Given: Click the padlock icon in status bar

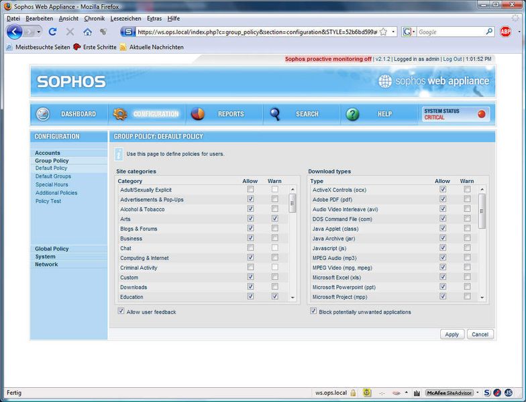Looking at the screenshot, I should [x=353, y=393].
